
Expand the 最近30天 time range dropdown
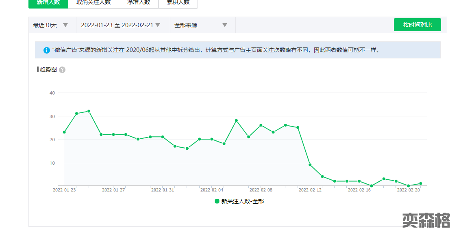[x=50, y=25]
